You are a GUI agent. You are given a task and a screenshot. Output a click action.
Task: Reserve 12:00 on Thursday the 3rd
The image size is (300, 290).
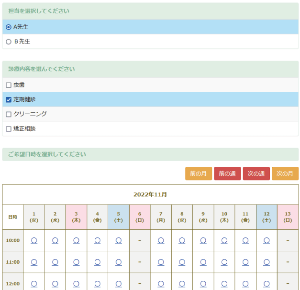point(76,284)
